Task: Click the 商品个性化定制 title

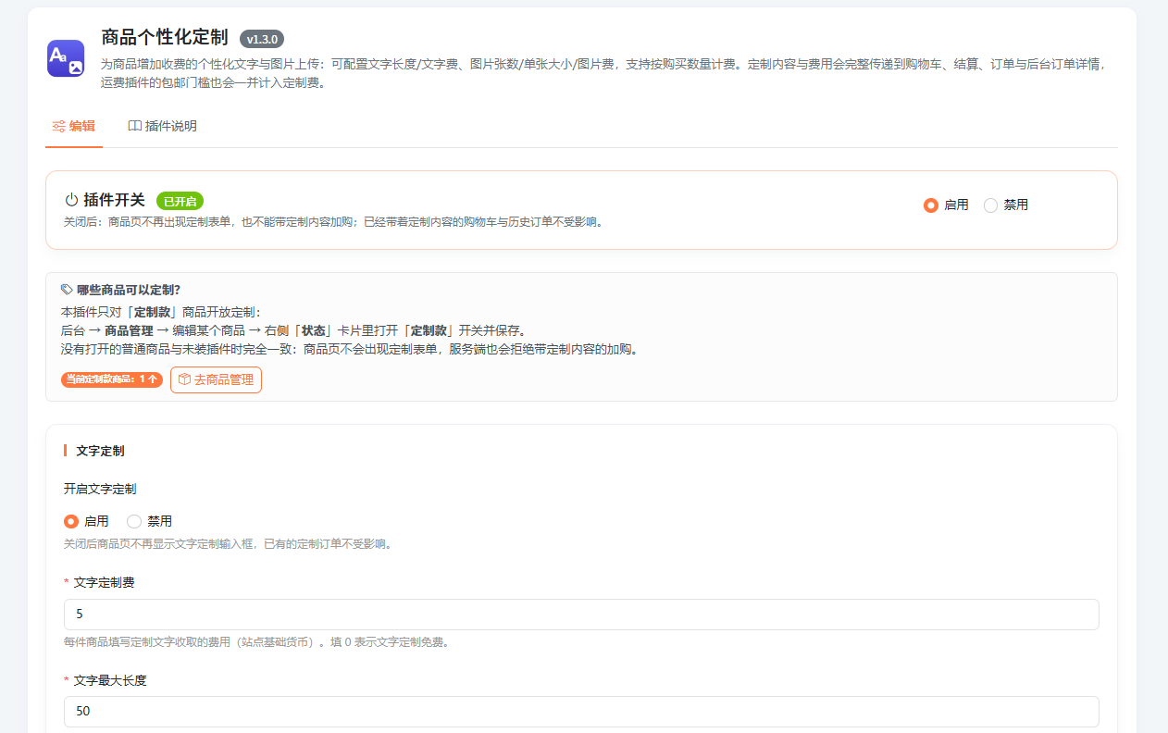Action: [x=164, y=38]
